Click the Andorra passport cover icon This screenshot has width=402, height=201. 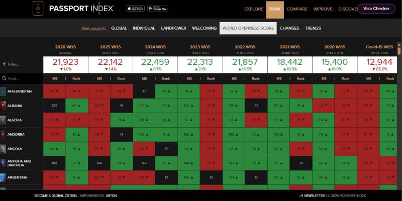[3, 134]
